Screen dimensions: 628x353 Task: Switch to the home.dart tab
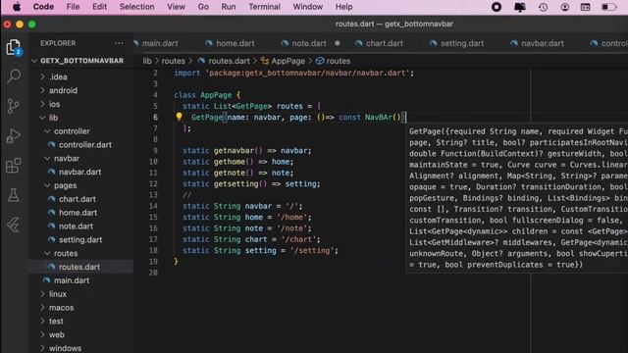pyautogui.click(x=235, y=43)
